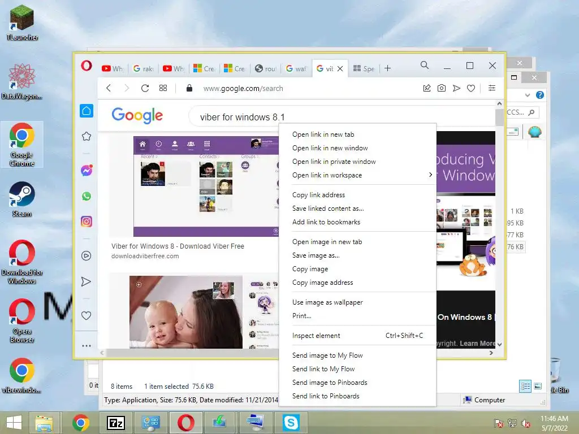Click the muted volume tray icon
Viewport: 579px width, 434px height.
pos(526,423)
